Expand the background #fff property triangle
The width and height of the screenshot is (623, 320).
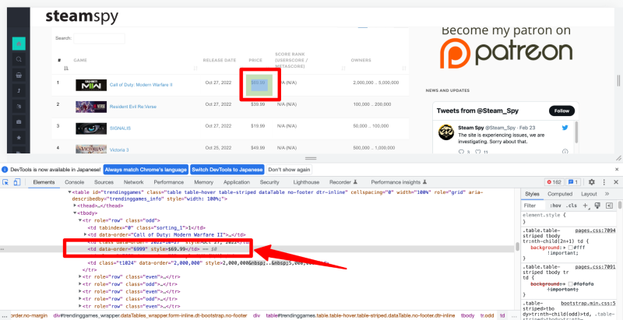click(564, 248)
